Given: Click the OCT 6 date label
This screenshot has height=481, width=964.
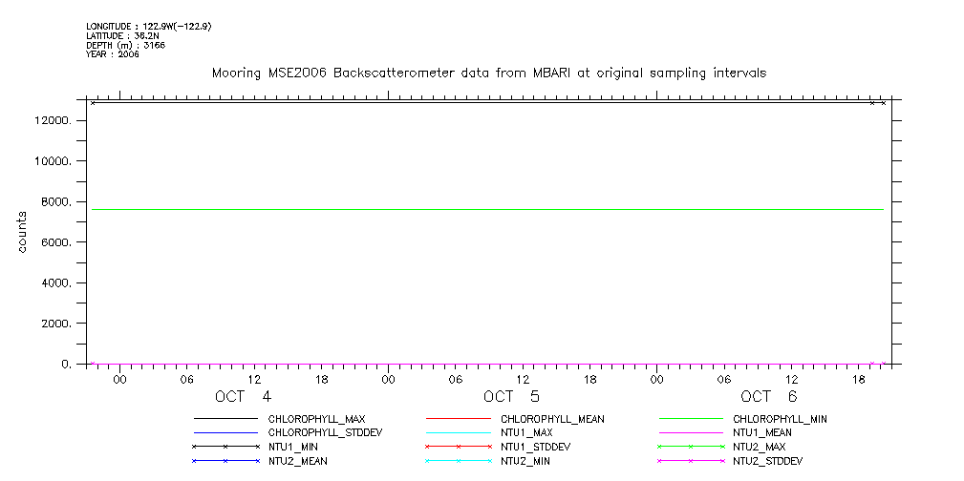Looking at the screenshot, I should point(768,397).
